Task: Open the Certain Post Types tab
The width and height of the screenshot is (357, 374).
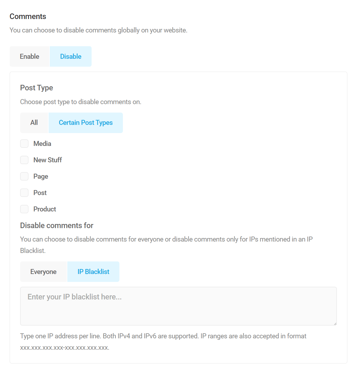Action: click(x=85, y=123)
